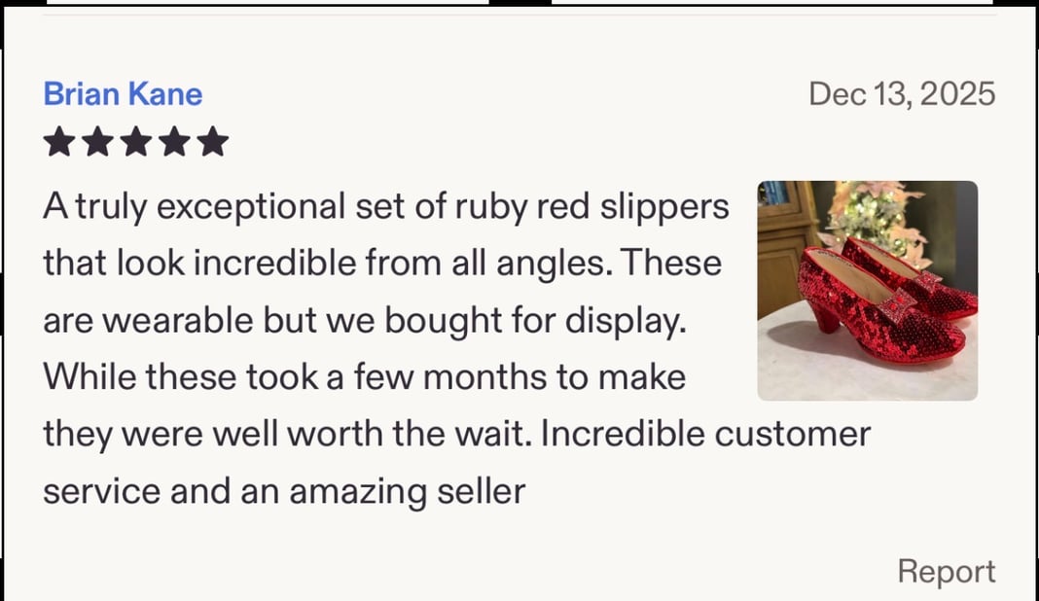Select the middle star of the rating
1039x601 pixels.
(x=135, y=143)
